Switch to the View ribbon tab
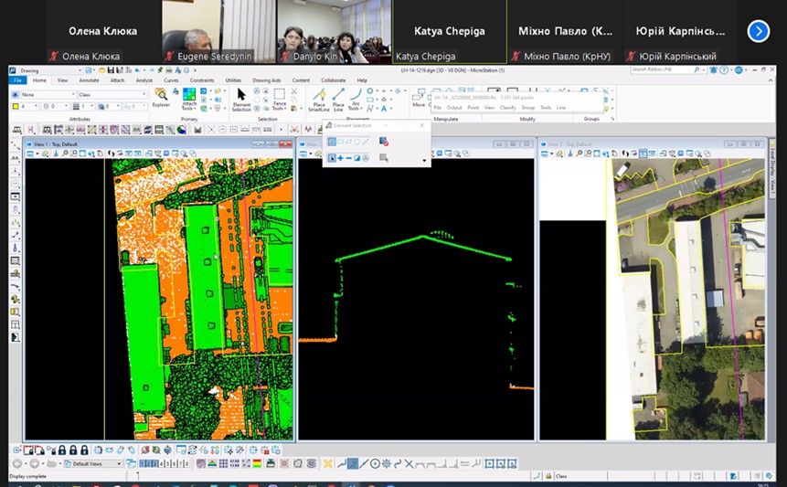 (63, 80)
